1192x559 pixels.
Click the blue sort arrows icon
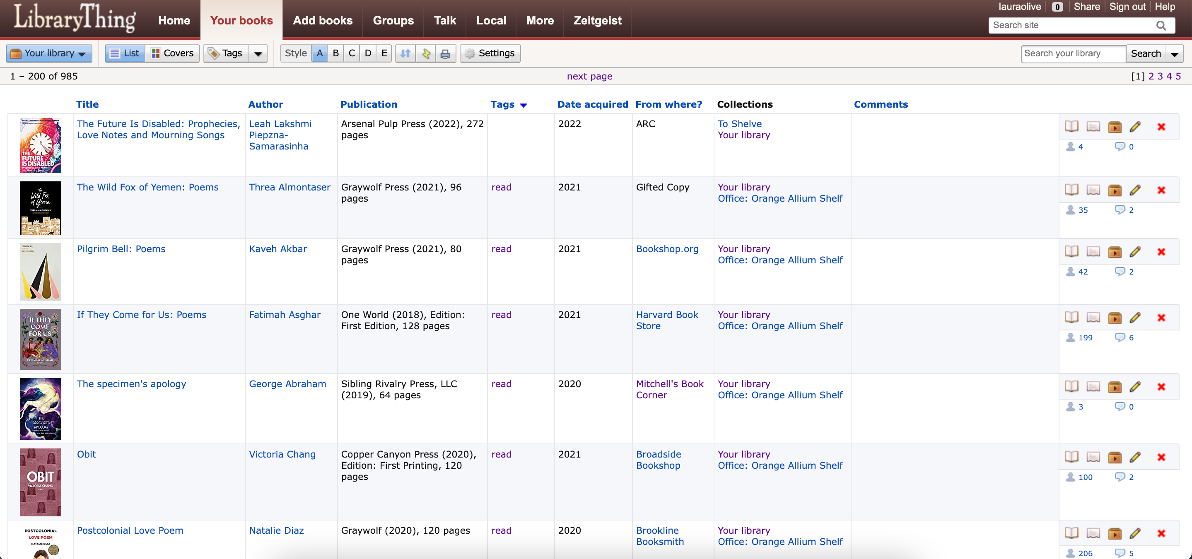[405, 53]
